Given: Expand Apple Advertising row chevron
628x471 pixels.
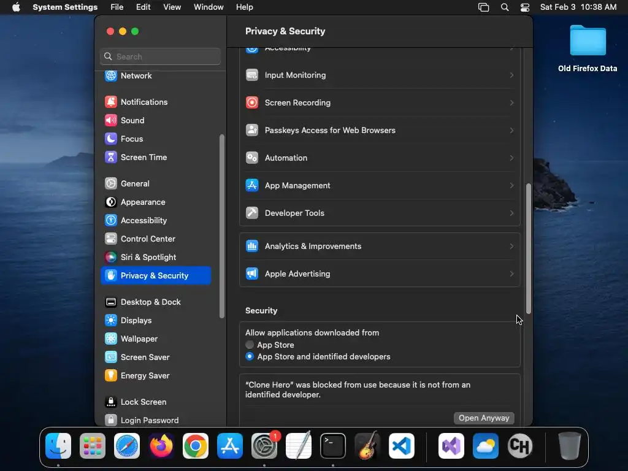Looking at the screenshot, I should (x=511, y=274).
